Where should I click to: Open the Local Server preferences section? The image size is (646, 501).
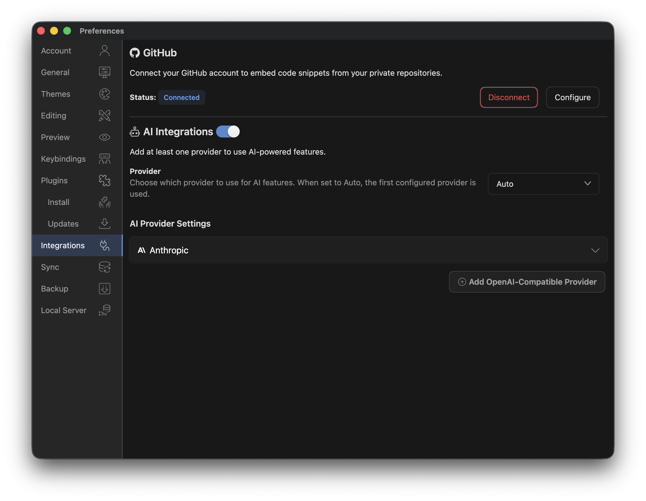(77, 310)
